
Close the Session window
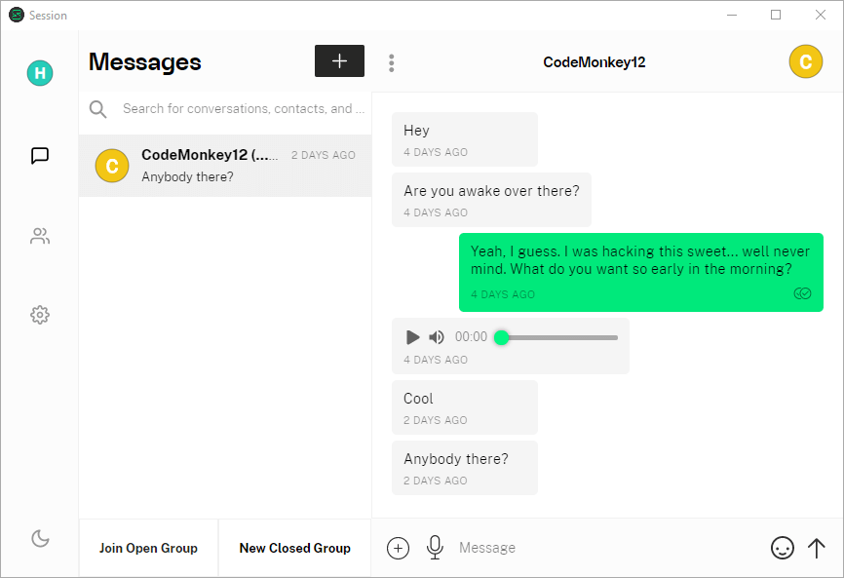click(821, 15)
